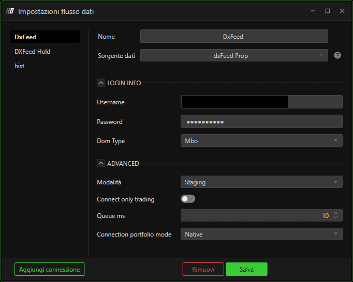
Task: Click Aggiungi connessione button
Action: (49, 269)
